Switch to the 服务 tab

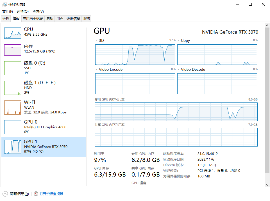pyautogui.click(x=87, y=19)
